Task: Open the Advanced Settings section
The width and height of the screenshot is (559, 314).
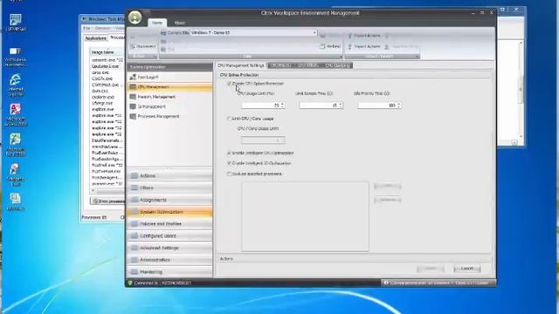Action: [x=169, y=248]
